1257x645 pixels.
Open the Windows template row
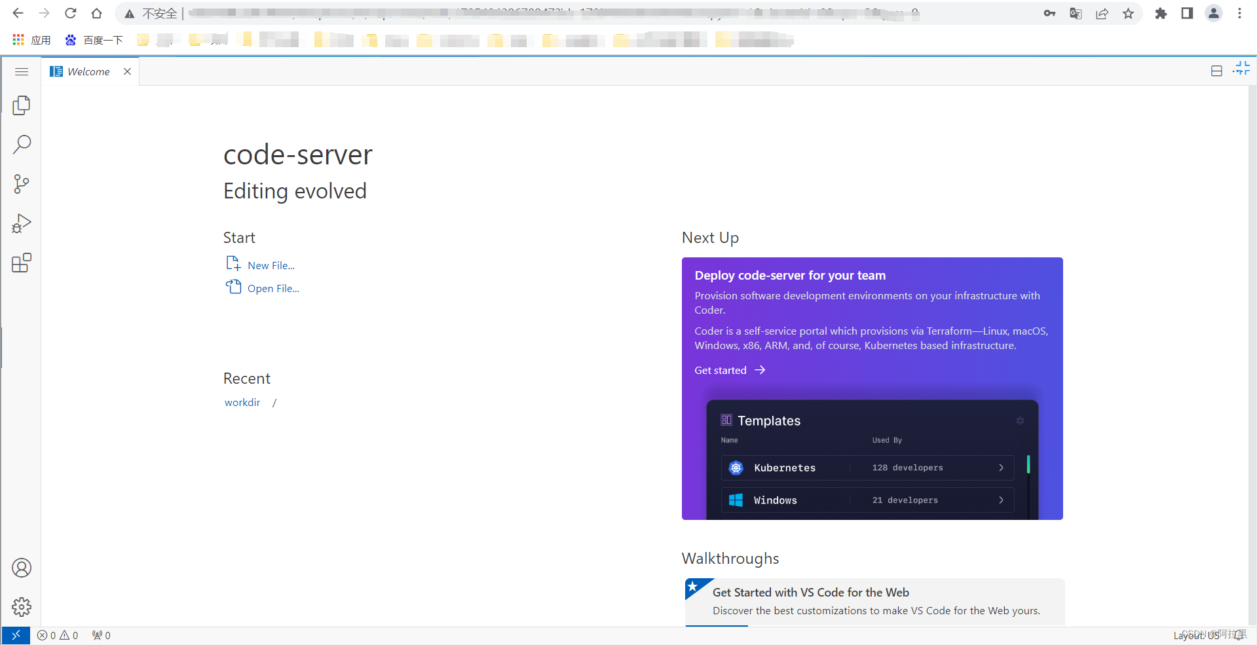click(x=867, y=500)
